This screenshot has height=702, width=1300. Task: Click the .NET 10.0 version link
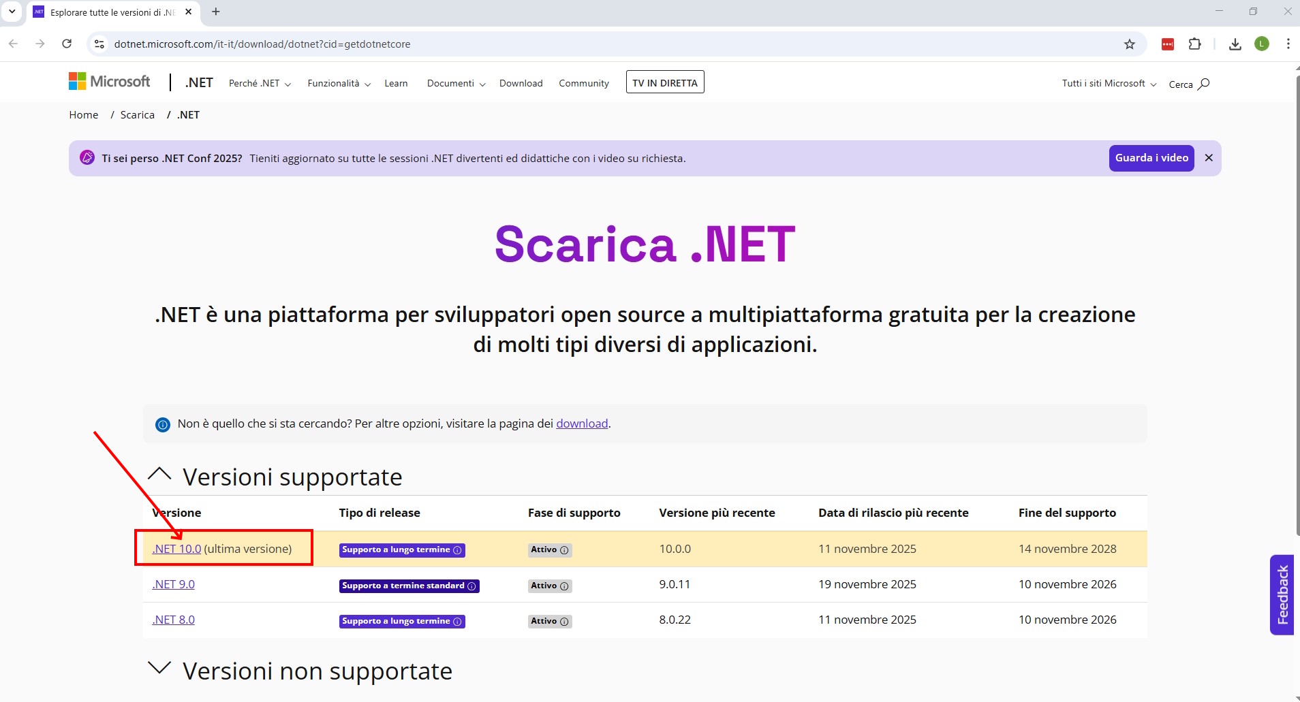(x=177, y=549)
